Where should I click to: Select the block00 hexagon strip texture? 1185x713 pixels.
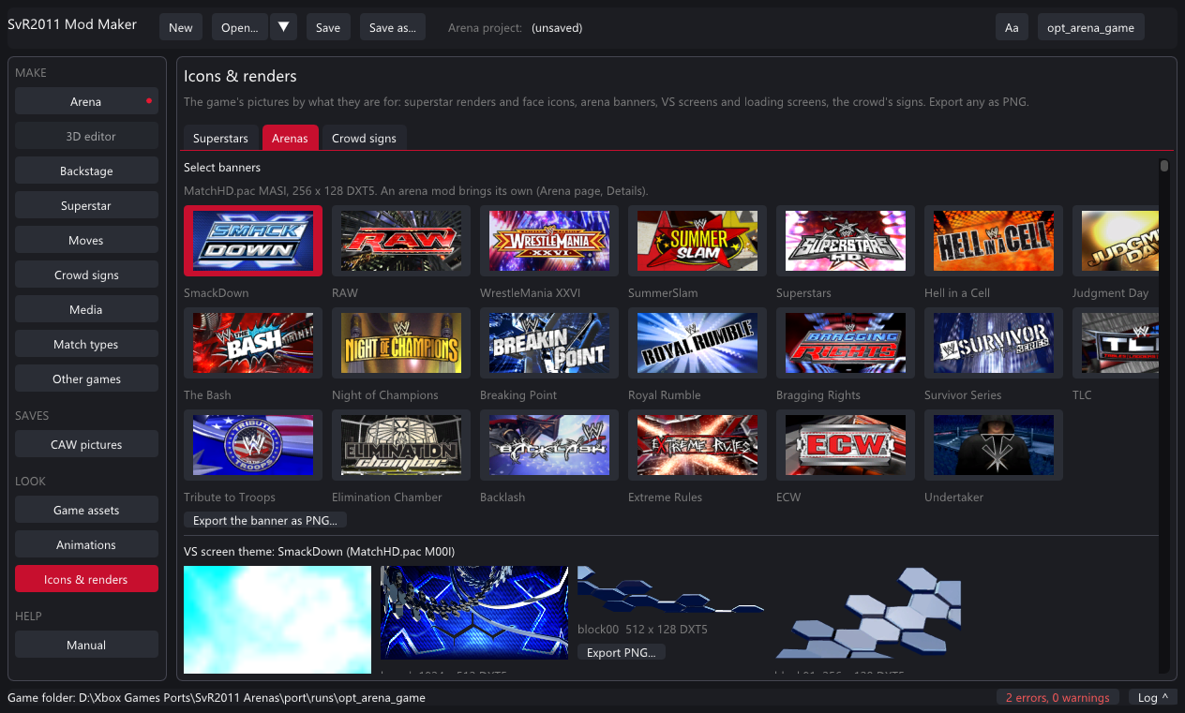click(x=671, y=589)
